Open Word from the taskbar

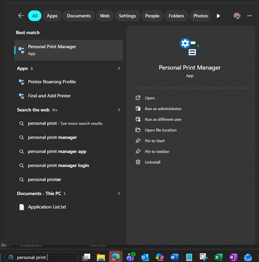coord(174,257)
